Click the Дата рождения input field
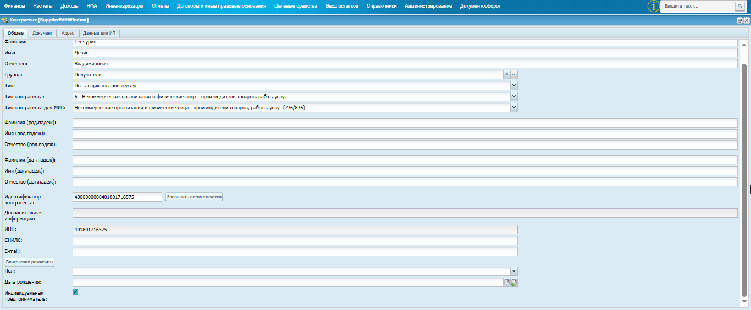751x310 pixels. click(x=288, y=283)
